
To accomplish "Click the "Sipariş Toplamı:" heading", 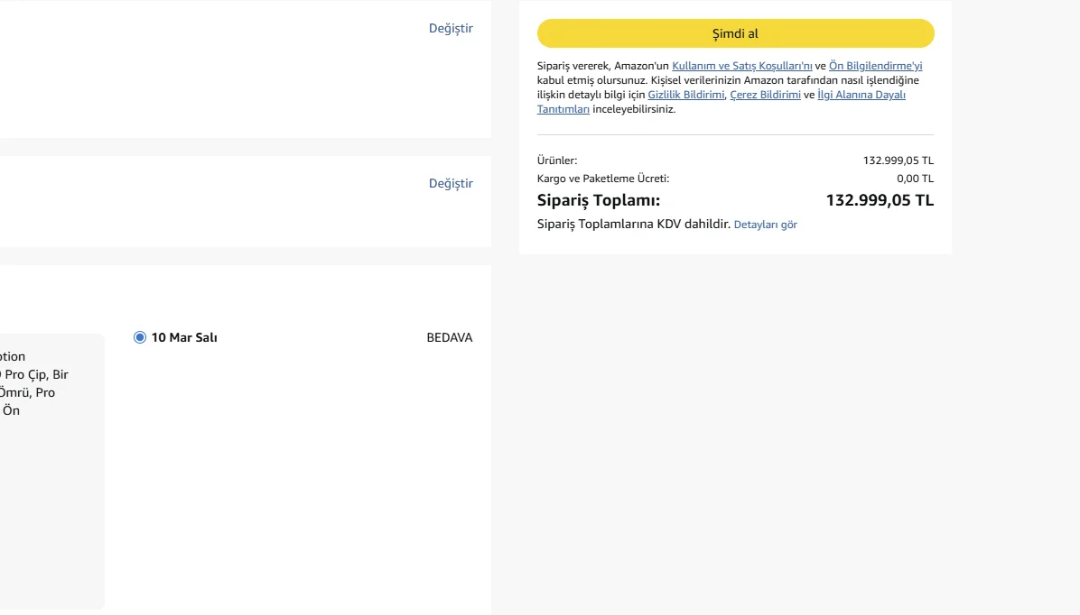I will point(598,200).
